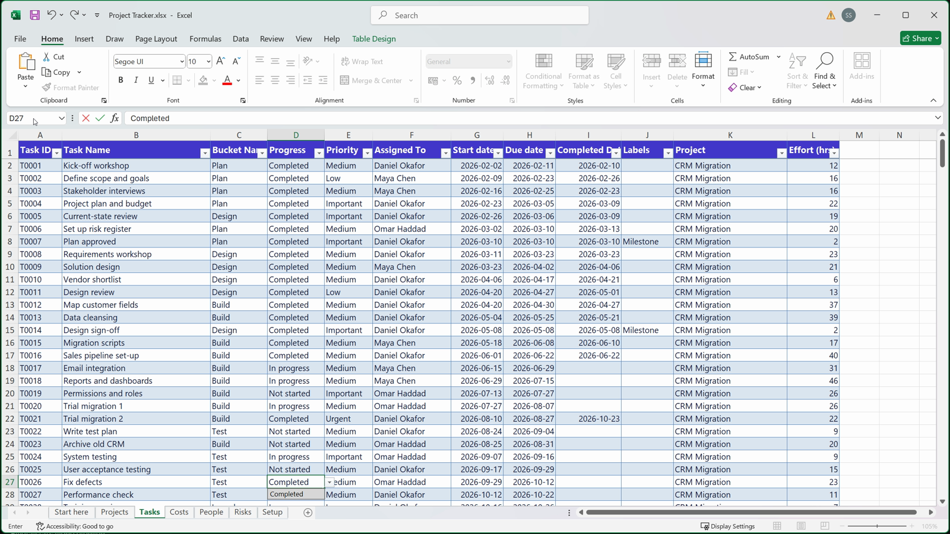Click the Increase Indent icon
The height and width of the screenshot is (534, 950).
pyautogui.click(x=323, y=80)
